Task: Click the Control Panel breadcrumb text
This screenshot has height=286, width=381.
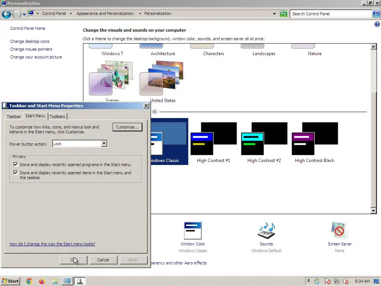Action: click(x=54, y=14)
